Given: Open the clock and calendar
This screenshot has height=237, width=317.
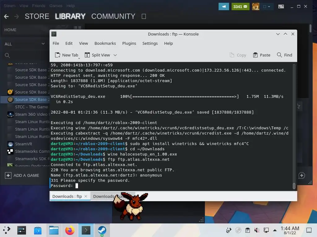Looking at the screenshot, I should point(290,230).
